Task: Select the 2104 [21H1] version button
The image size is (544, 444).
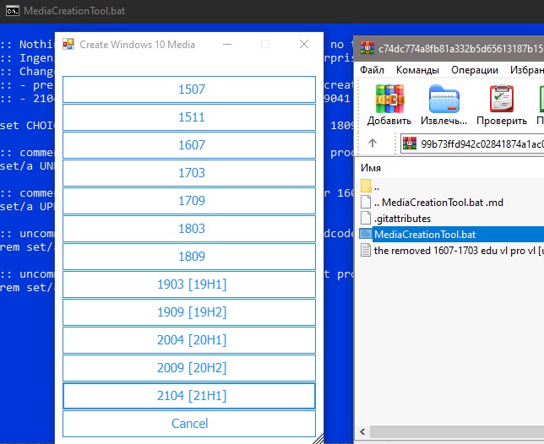Action: [x=189, y=396]
